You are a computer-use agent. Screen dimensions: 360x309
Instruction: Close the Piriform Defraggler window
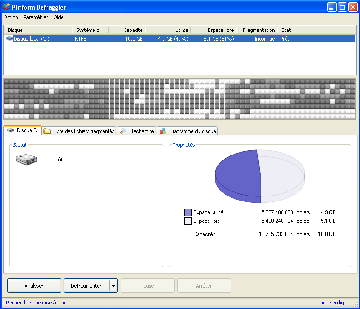[353, 7]
